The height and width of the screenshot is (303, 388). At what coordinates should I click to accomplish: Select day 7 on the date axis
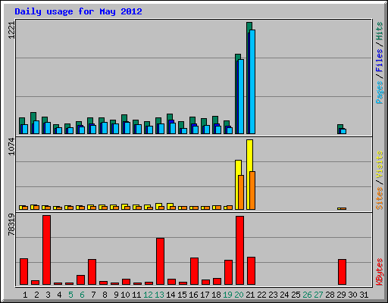tap(93, 295)
